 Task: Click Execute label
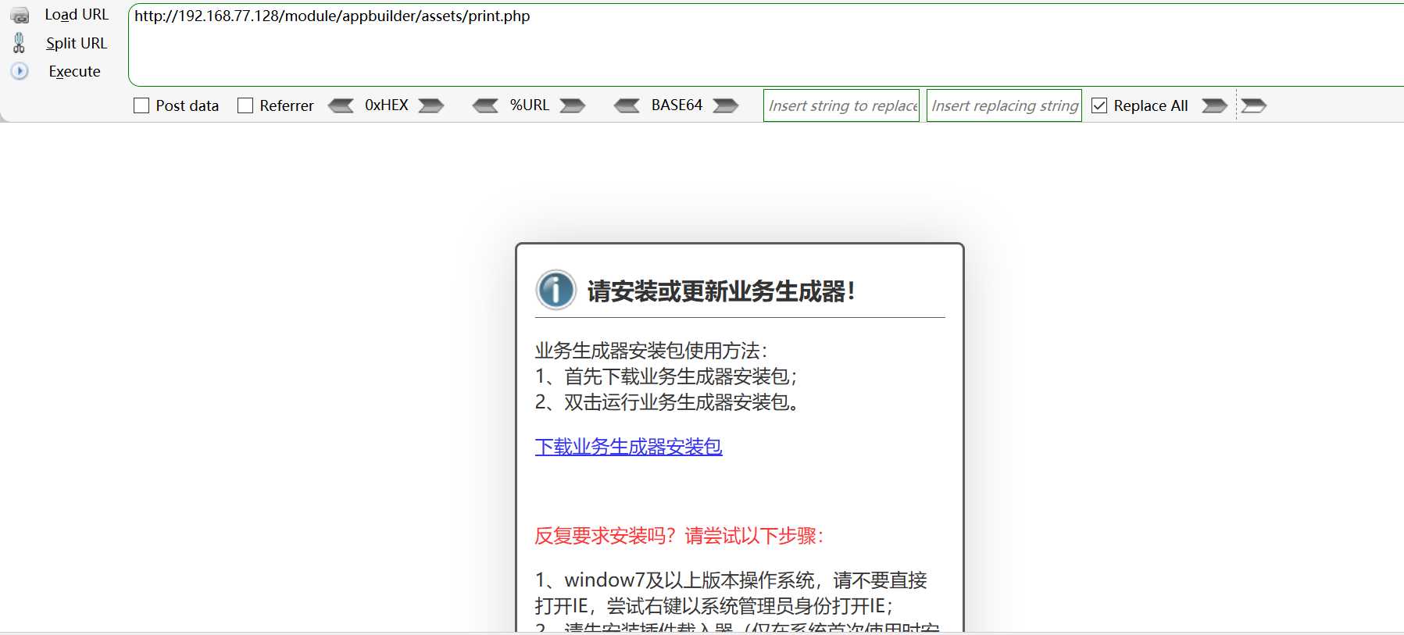point(74,71)
